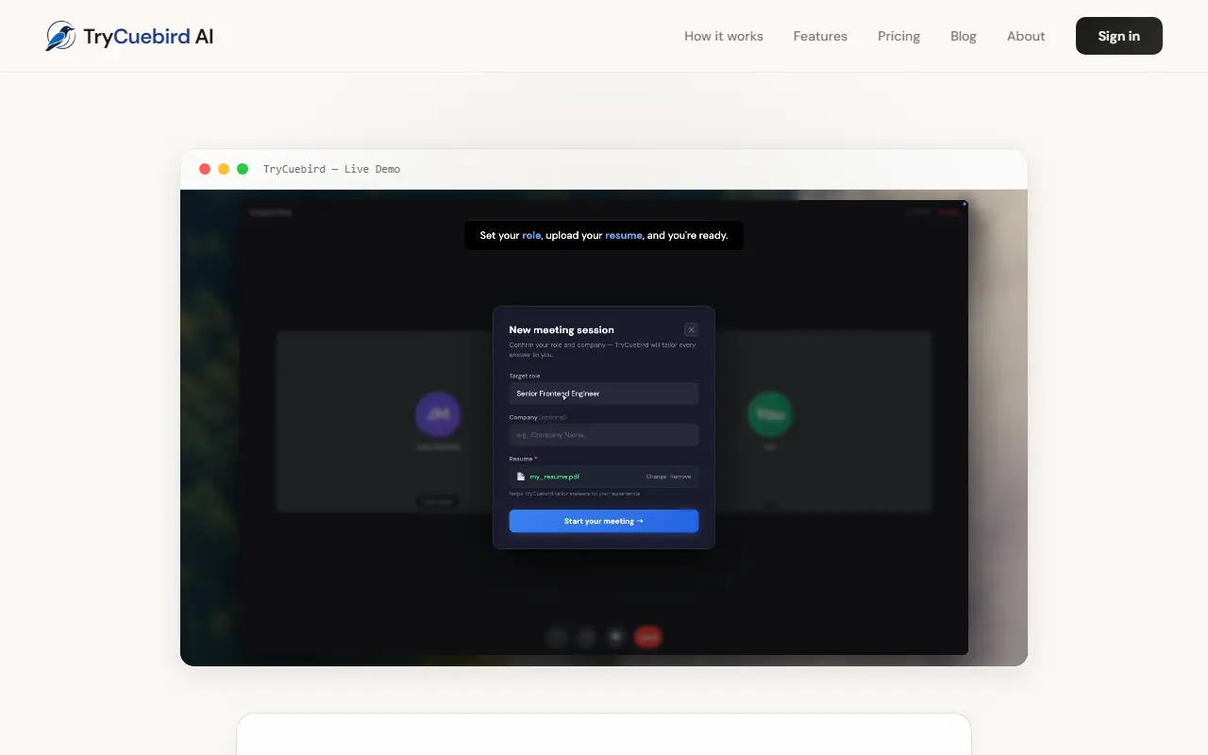1208x755 pixels.
Task: Click the green dot in demo titlebar
Action: click(x=243, y=169)
